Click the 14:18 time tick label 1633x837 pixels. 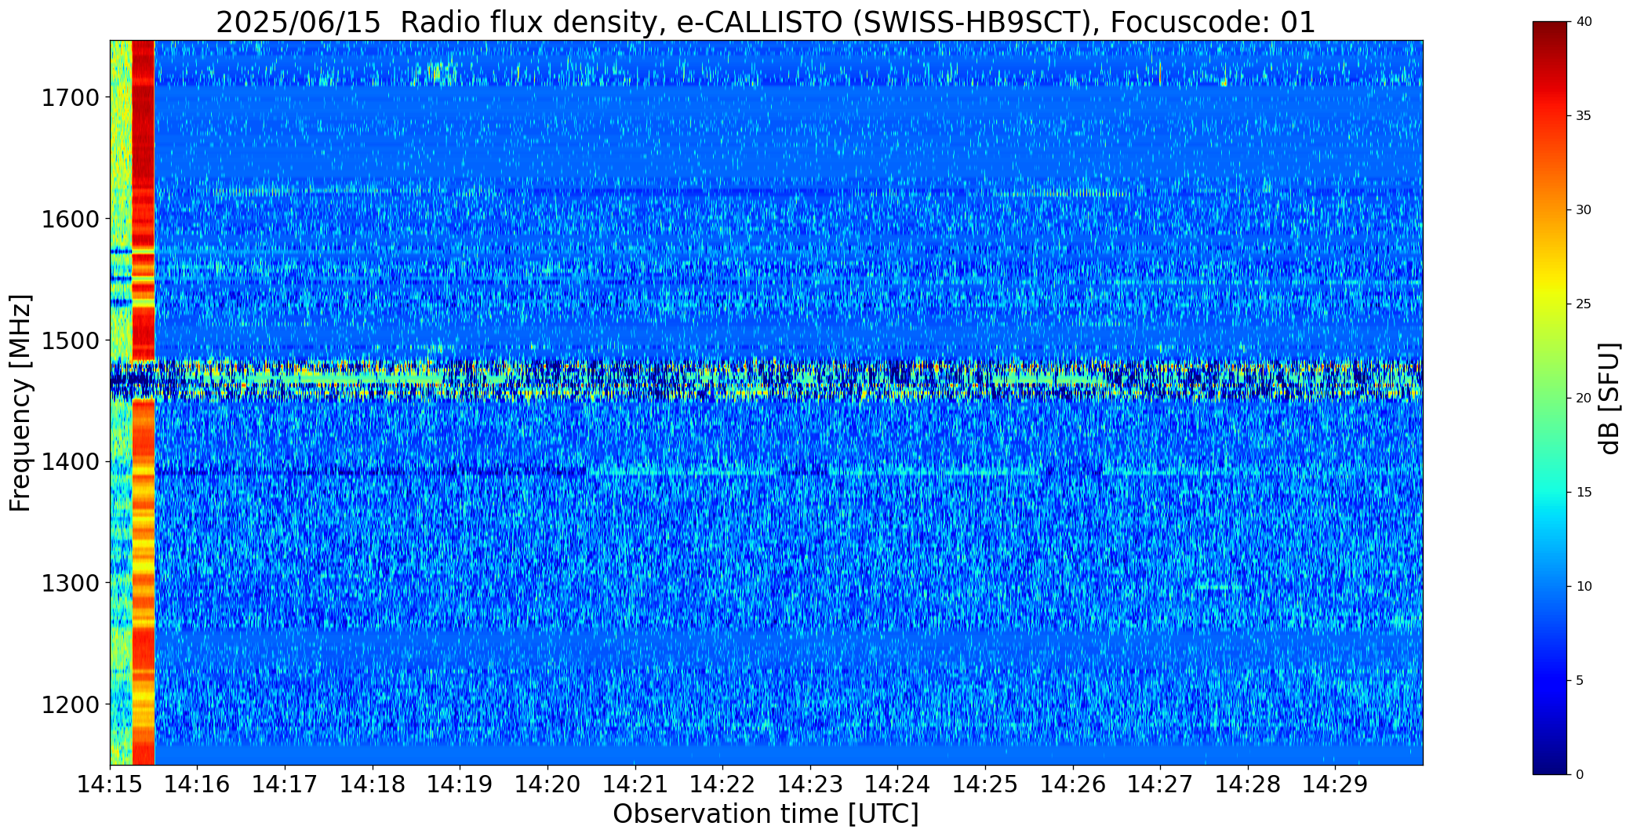pyautogui.click(x=373, y=784)
